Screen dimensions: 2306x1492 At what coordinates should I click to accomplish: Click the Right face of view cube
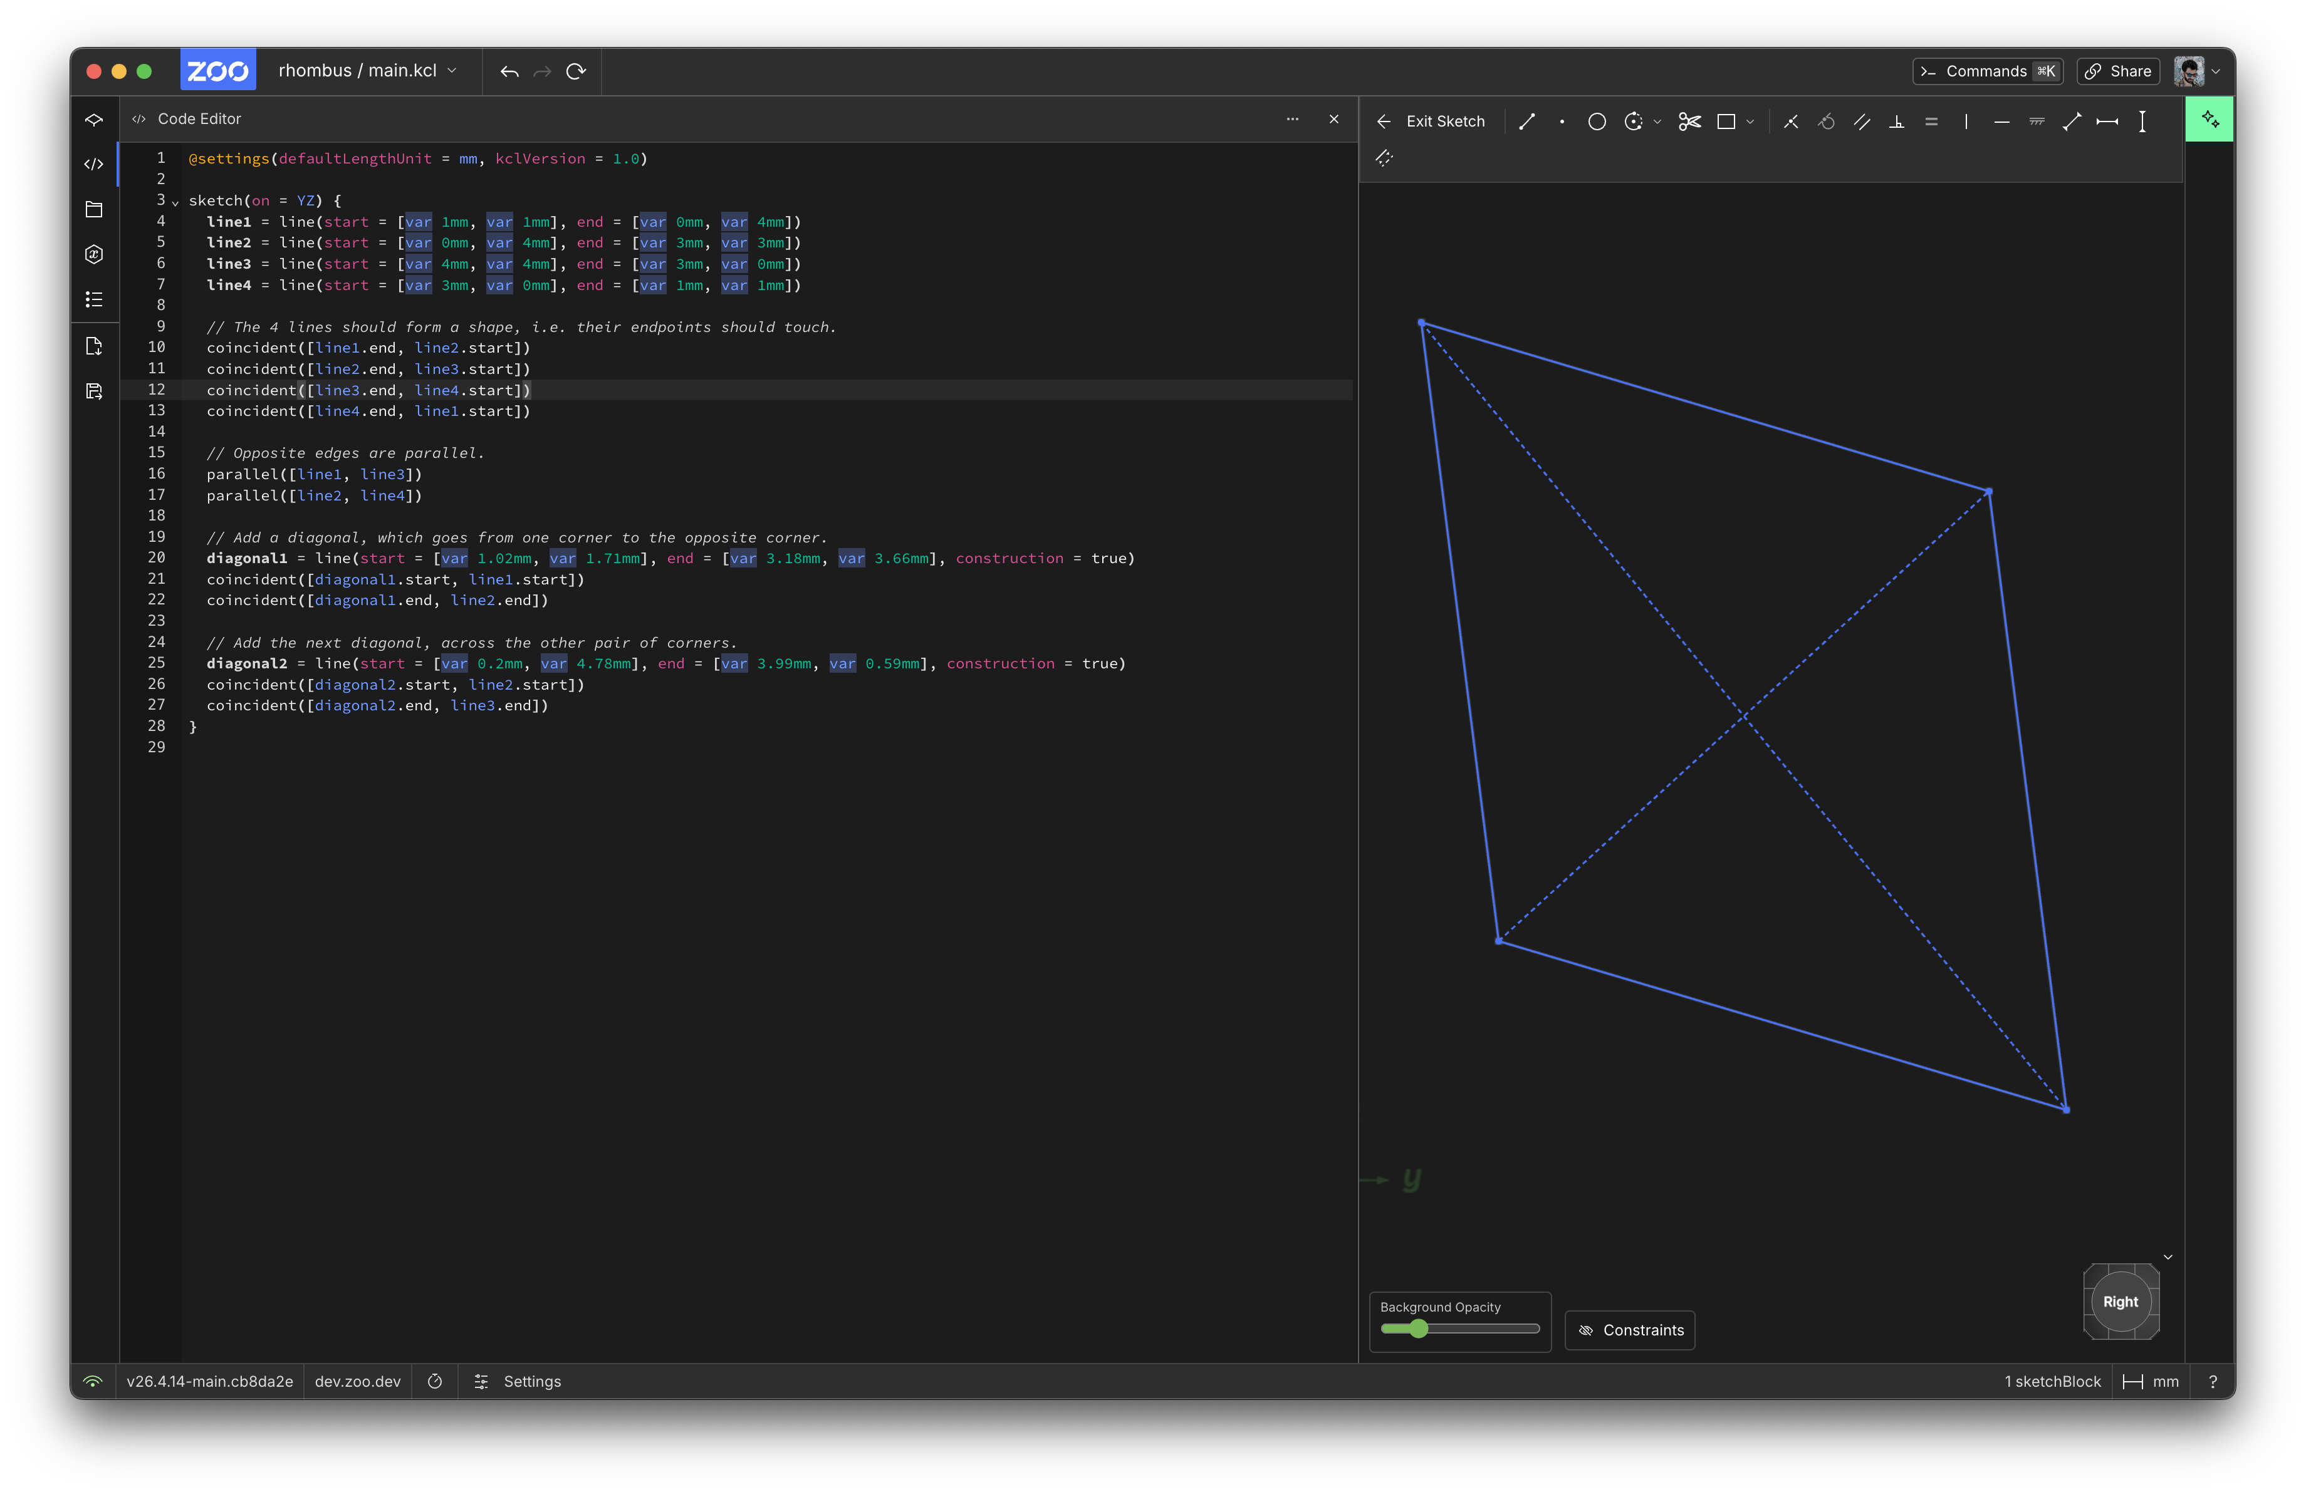[x=2120, y=1301]
